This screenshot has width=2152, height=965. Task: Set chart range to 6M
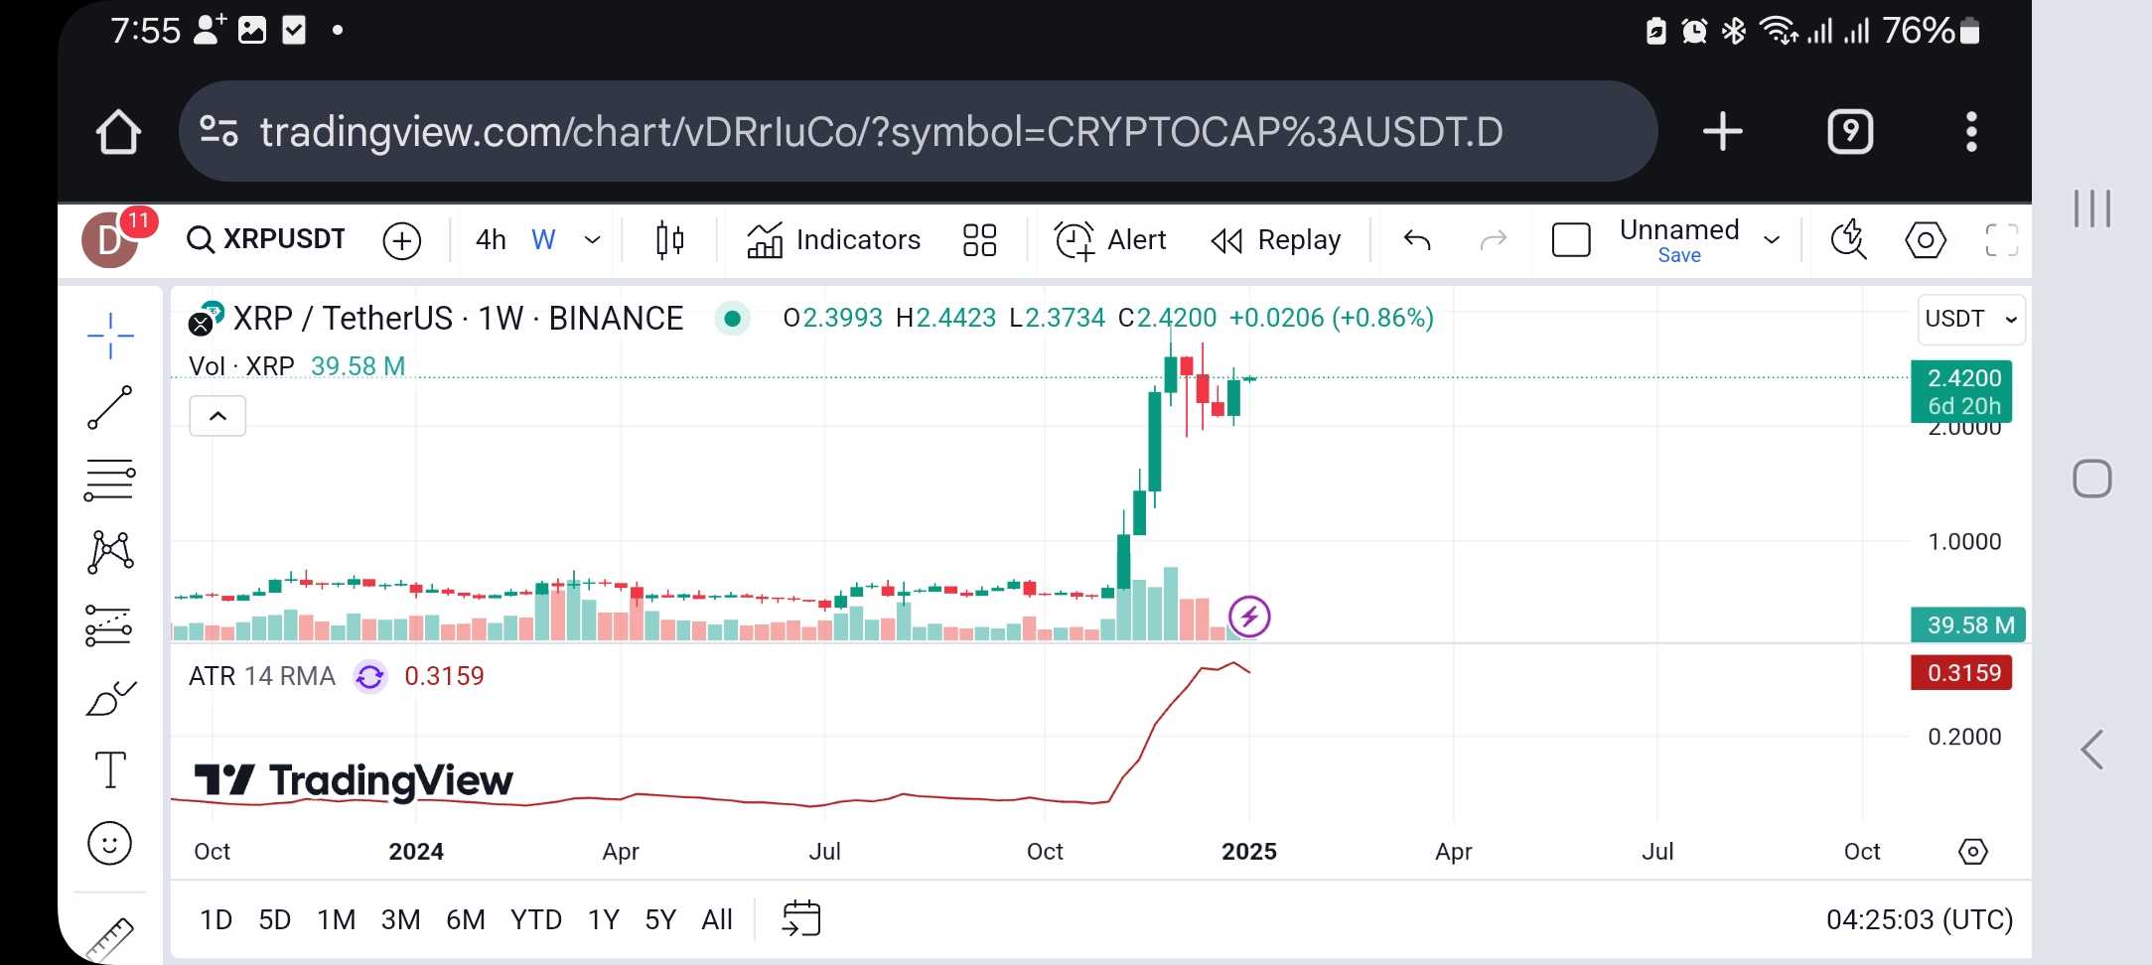465,920
